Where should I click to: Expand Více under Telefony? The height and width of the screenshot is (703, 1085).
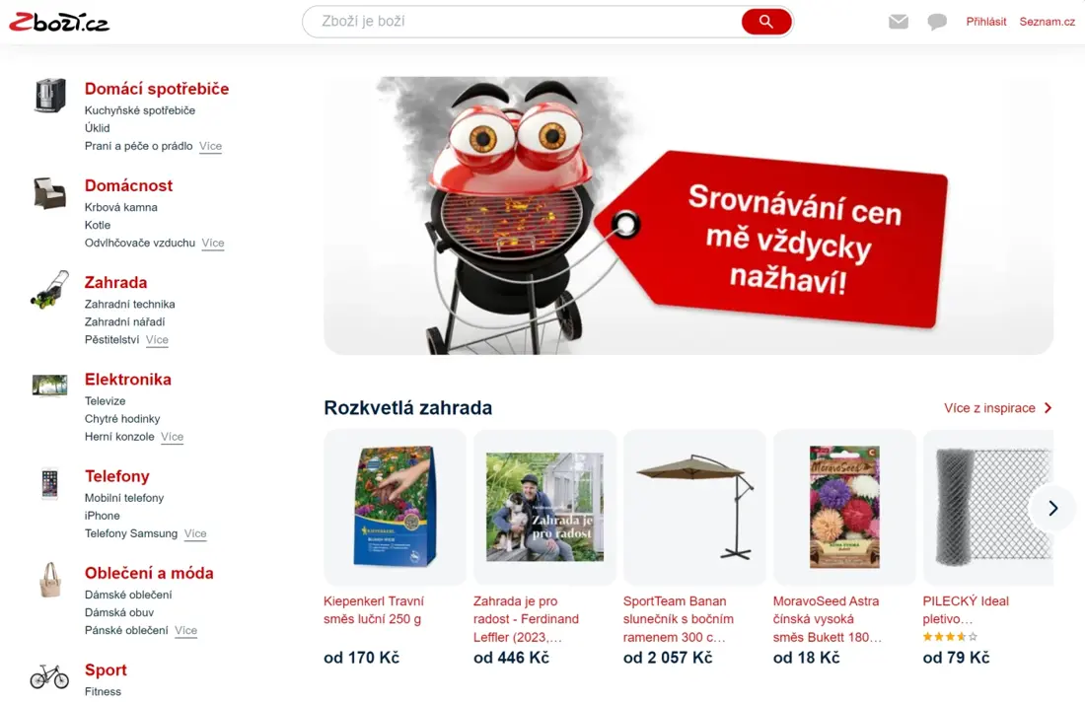[195, 533]
